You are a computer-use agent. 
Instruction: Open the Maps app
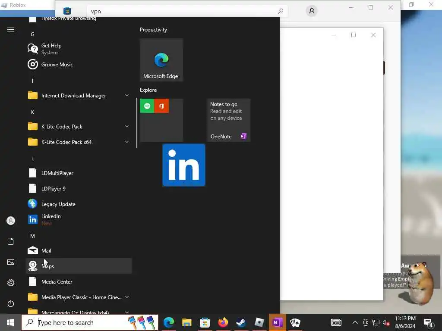point(79,265)
